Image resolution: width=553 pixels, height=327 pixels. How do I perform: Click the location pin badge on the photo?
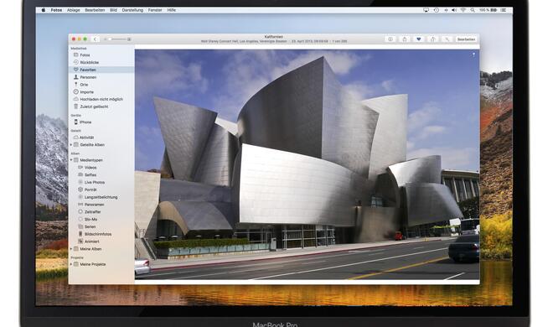coord(473,54)
